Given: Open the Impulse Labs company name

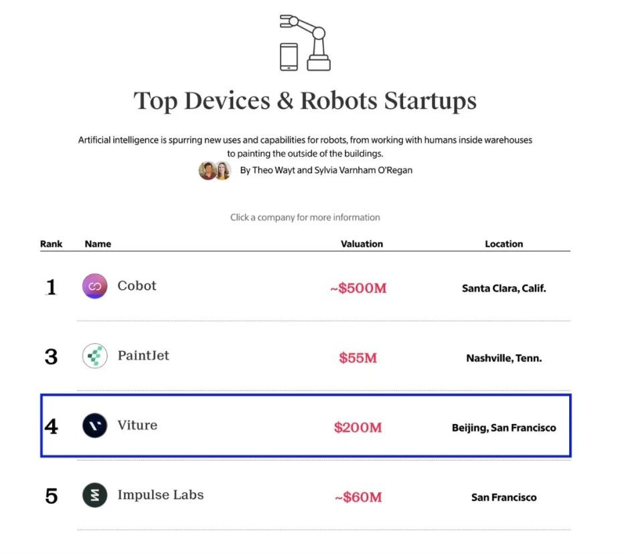Looking at the screenshot, I should (x=161, y=494).
